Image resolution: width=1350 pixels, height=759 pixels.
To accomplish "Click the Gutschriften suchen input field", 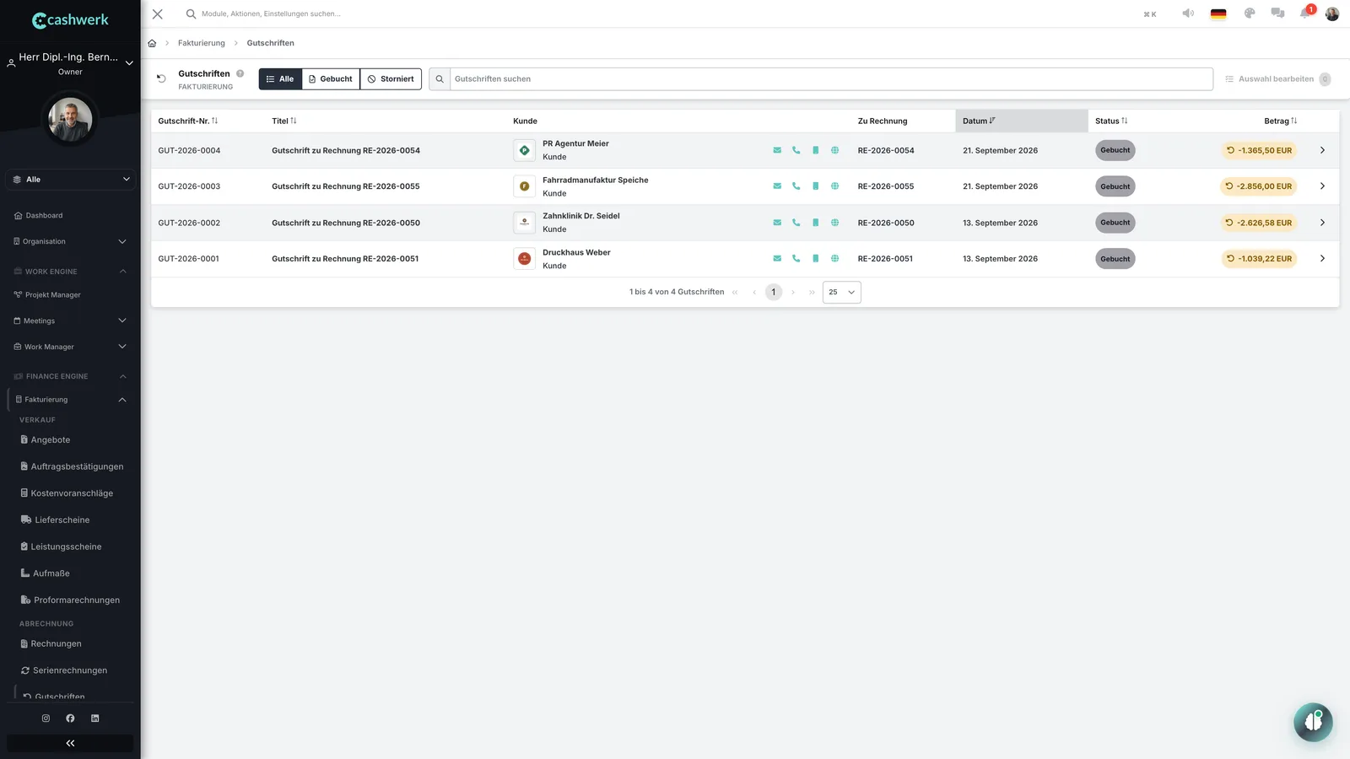I will (831, 79).
